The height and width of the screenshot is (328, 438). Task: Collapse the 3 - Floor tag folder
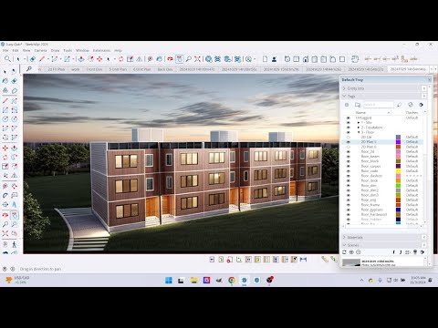coord(359,132)
